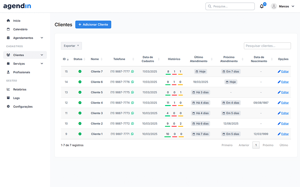Click the green status check for Cliente 4
300x187 pixels.
[x=80, y=103]
